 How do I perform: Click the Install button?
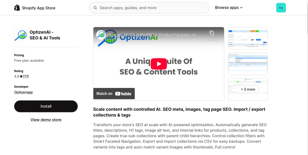point(46,106)
